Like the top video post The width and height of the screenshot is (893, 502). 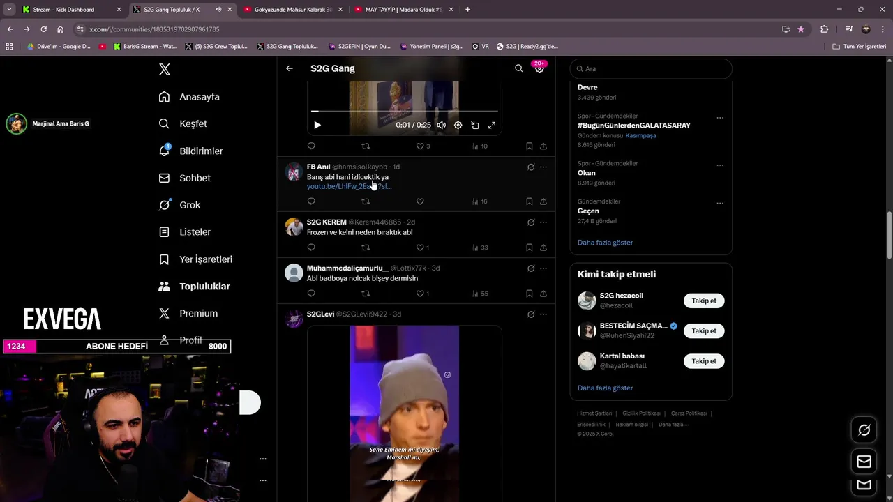420,146
